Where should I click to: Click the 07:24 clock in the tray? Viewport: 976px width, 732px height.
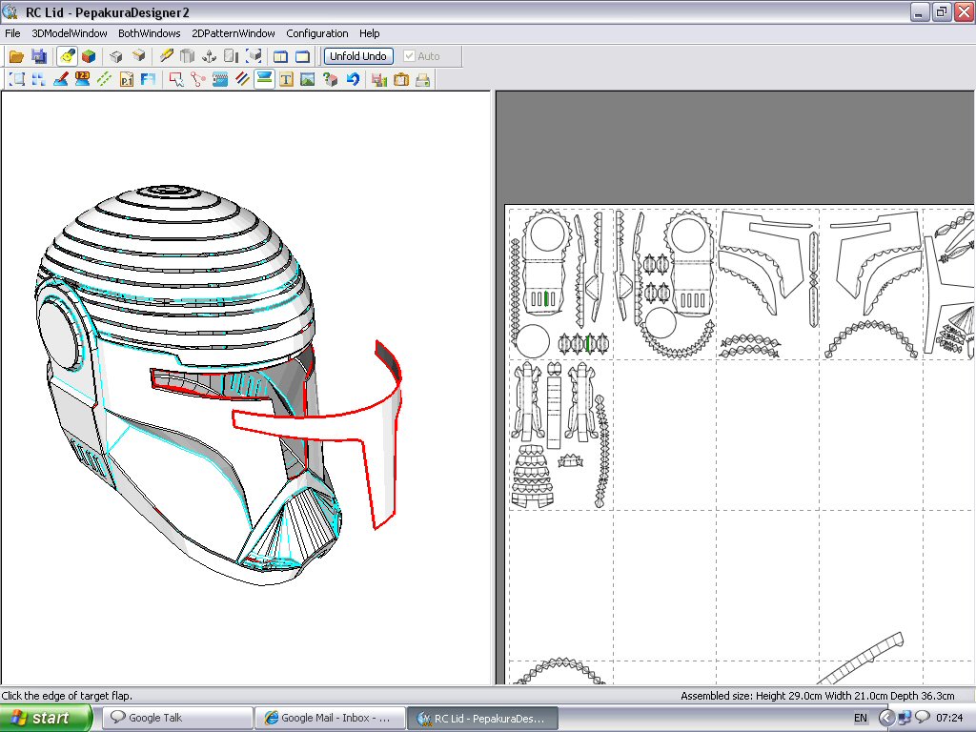(949, 718)
